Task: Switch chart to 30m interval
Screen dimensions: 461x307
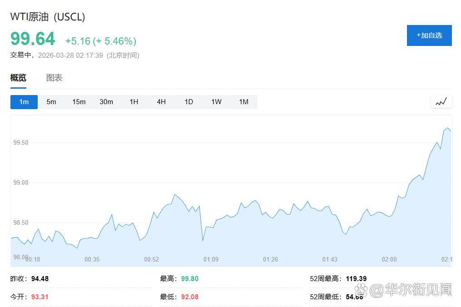Action: pos(106,102)
